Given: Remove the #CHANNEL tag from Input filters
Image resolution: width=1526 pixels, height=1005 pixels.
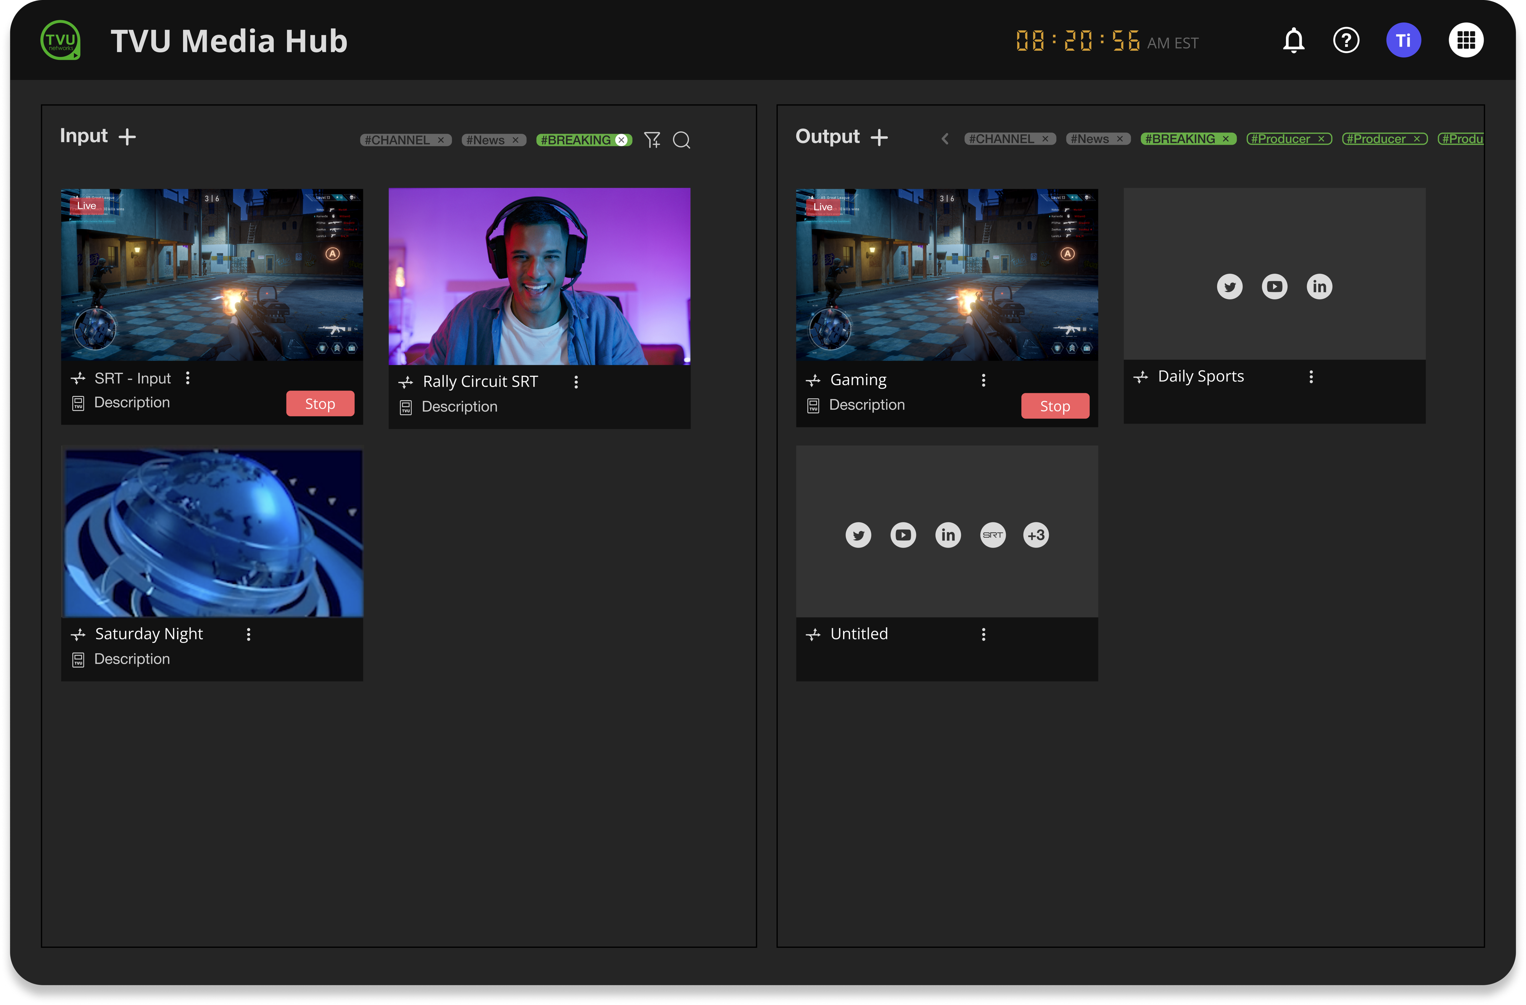Looking at the screenshot, I should 441,140.
